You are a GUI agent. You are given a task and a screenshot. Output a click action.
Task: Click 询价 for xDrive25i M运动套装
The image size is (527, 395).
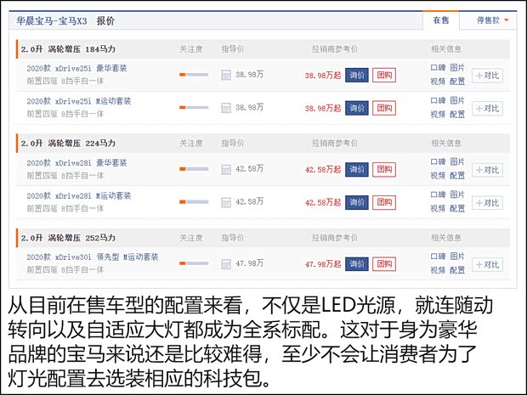(357, 108)
